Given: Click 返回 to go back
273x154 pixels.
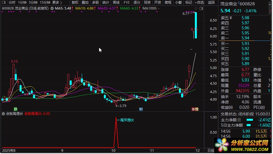Looking at the screenshot, I should [x=211, y=3].
